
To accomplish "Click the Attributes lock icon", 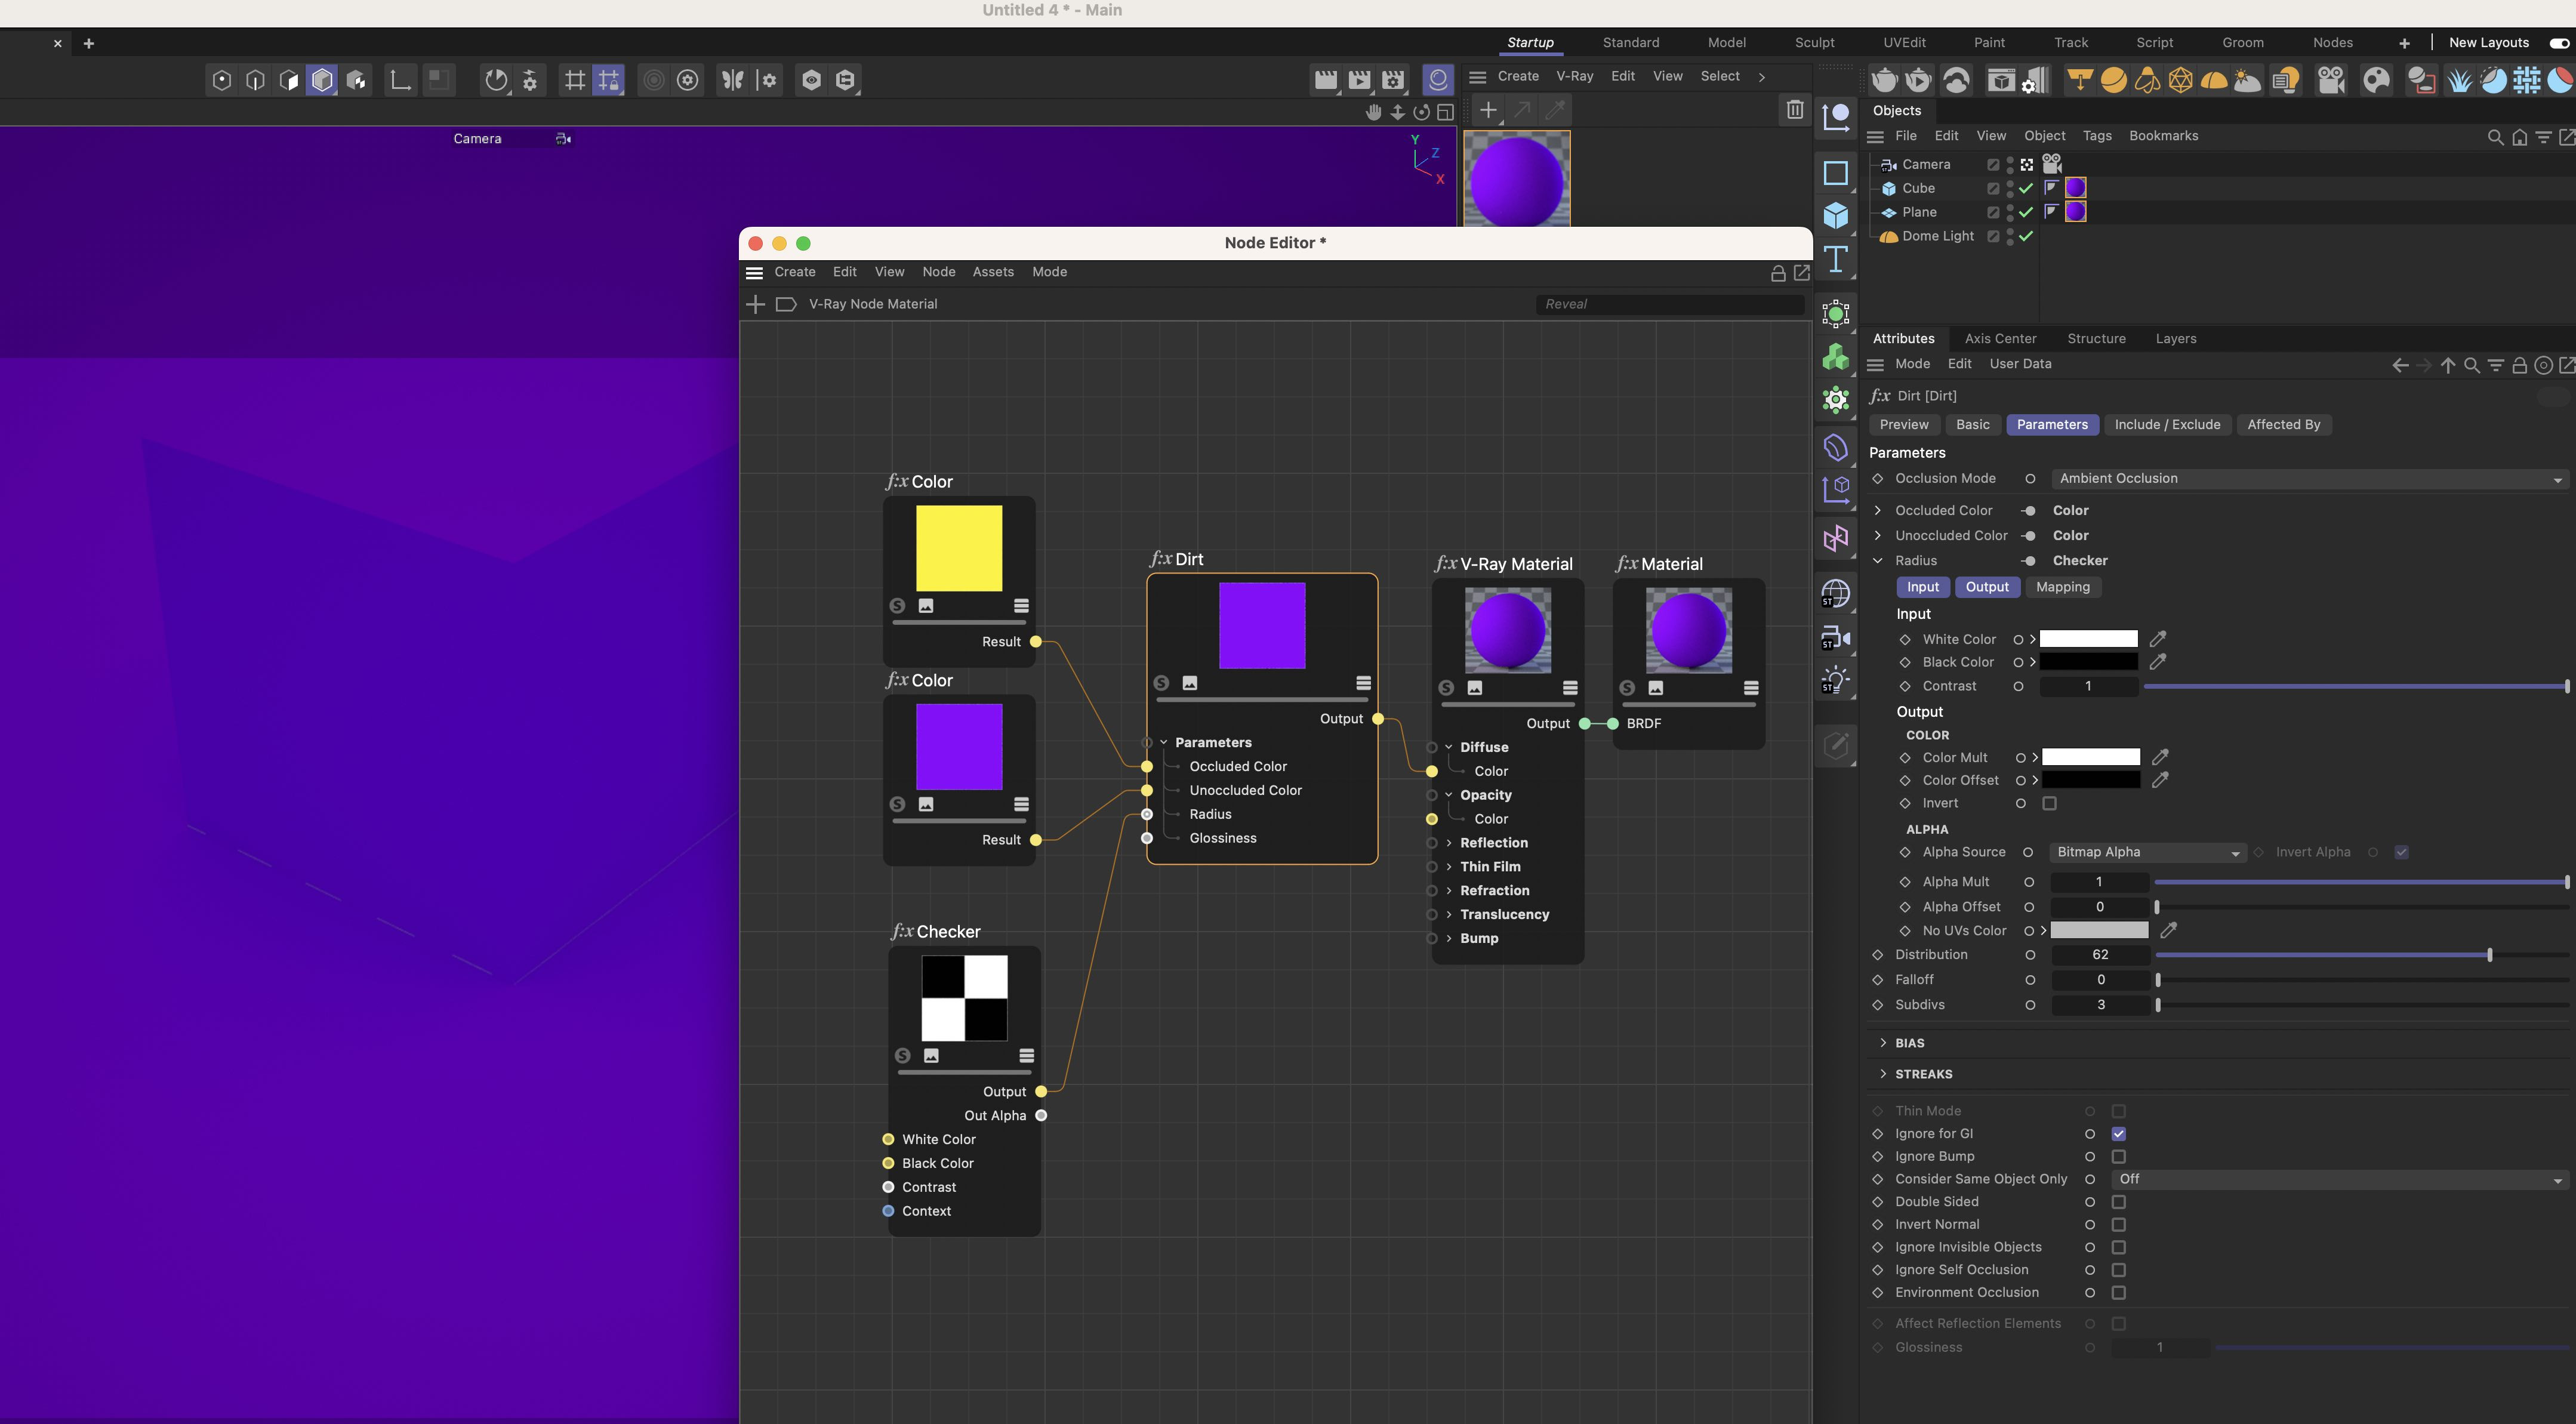I will coord(2519,366).
